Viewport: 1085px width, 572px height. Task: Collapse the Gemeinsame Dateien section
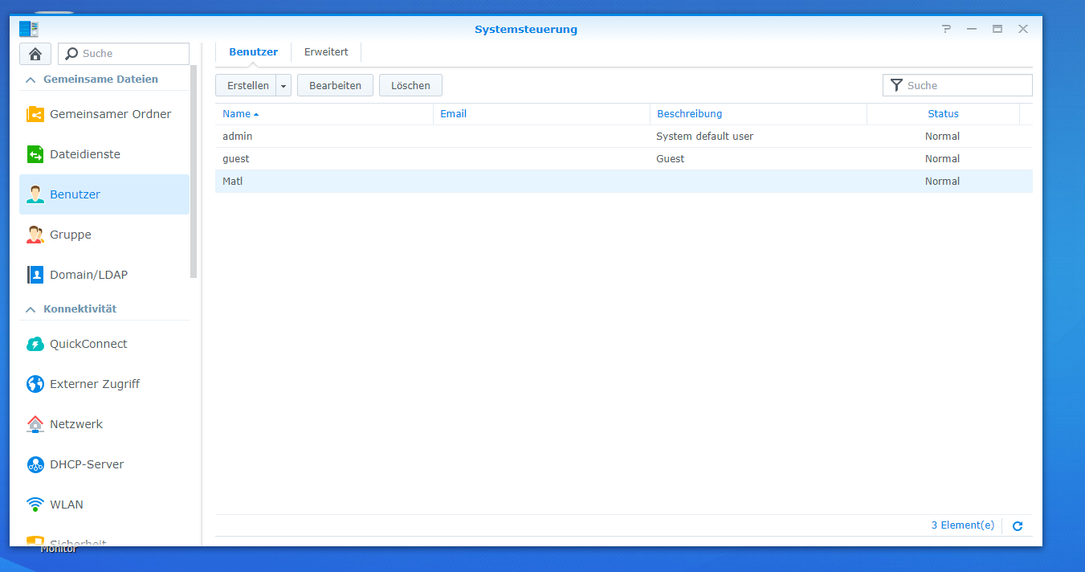pyautogui.click(x=31, y=80)
